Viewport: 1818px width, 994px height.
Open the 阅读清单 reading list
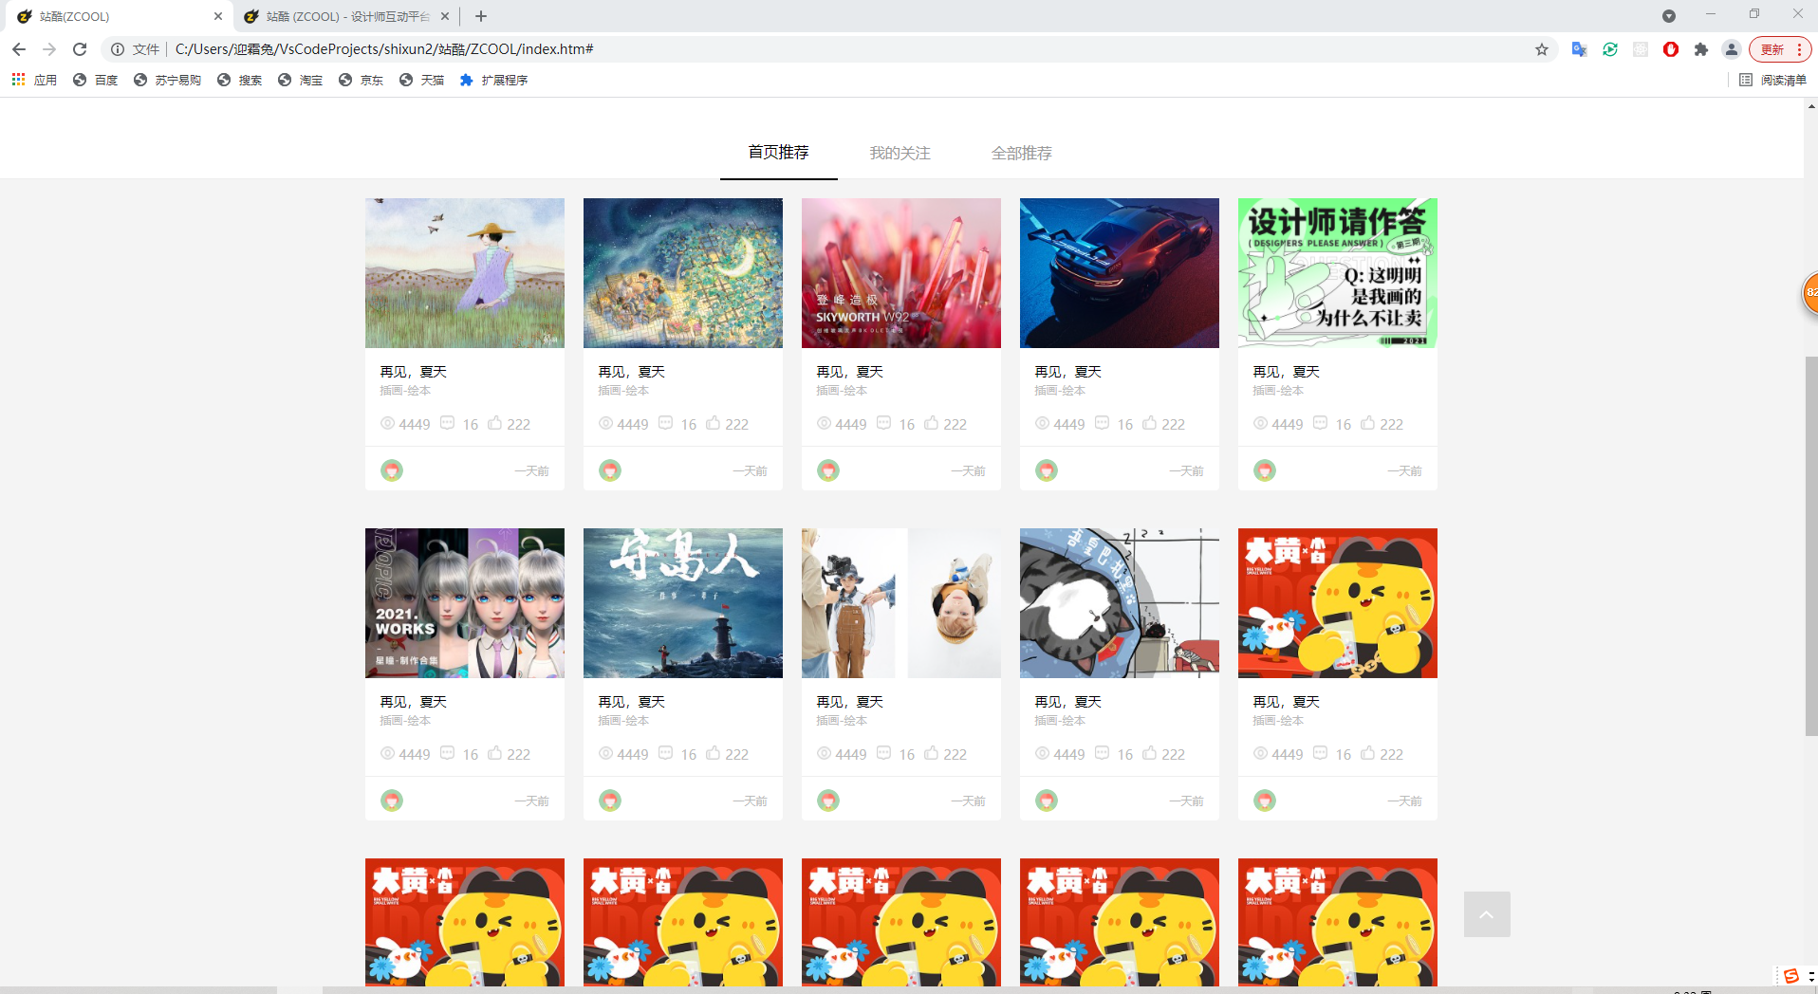[x=1772, y=80]
